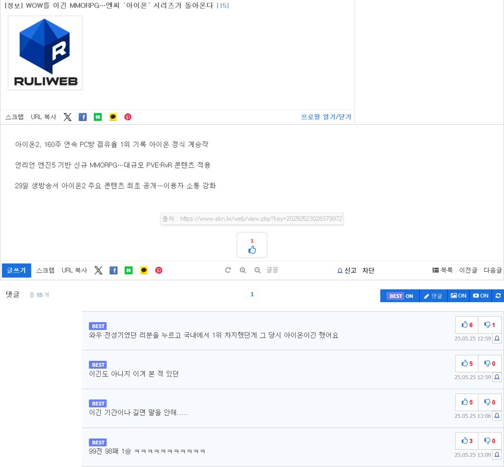
Task: Click comment '99전 98패 1승'
Action: pyautogui.click(x=147, y=451)
